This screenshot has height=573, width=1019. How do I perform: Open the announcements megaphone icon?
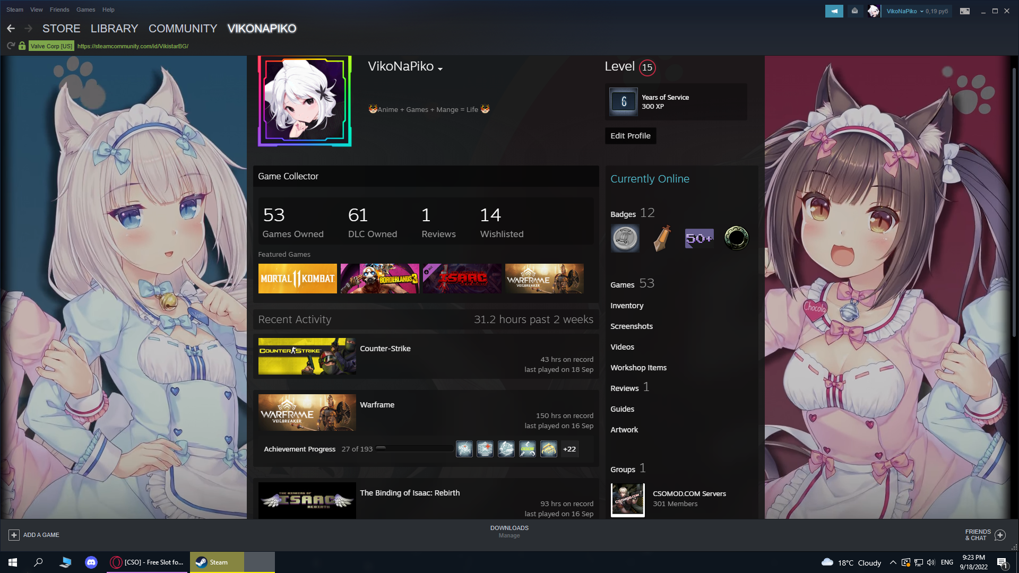(x=834, y=11)
